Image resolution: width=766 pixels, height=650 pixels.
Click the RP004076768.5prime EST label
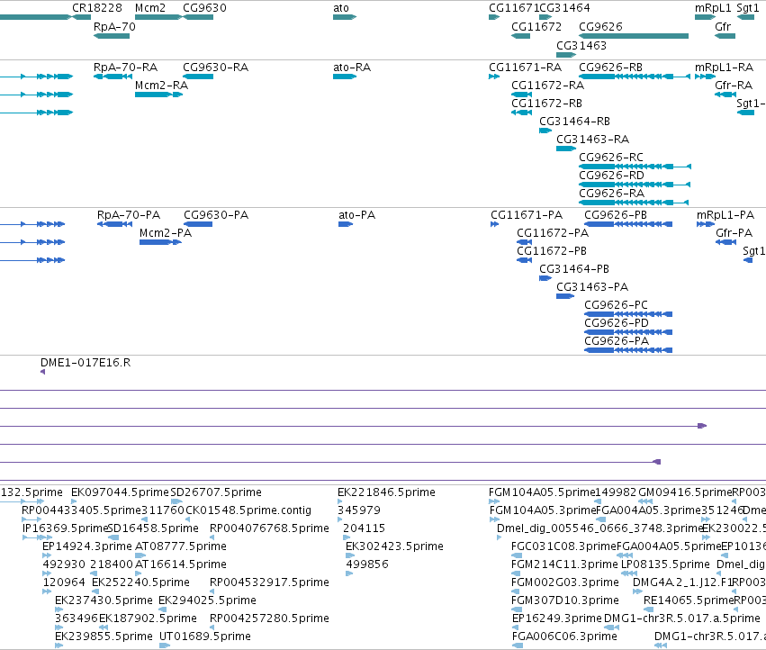tap(269, 528)
